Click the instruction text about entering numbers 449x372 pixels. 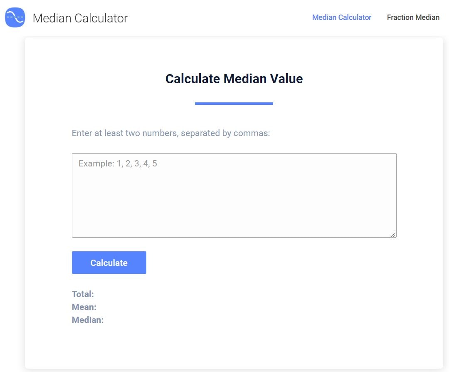pos(170,133)
